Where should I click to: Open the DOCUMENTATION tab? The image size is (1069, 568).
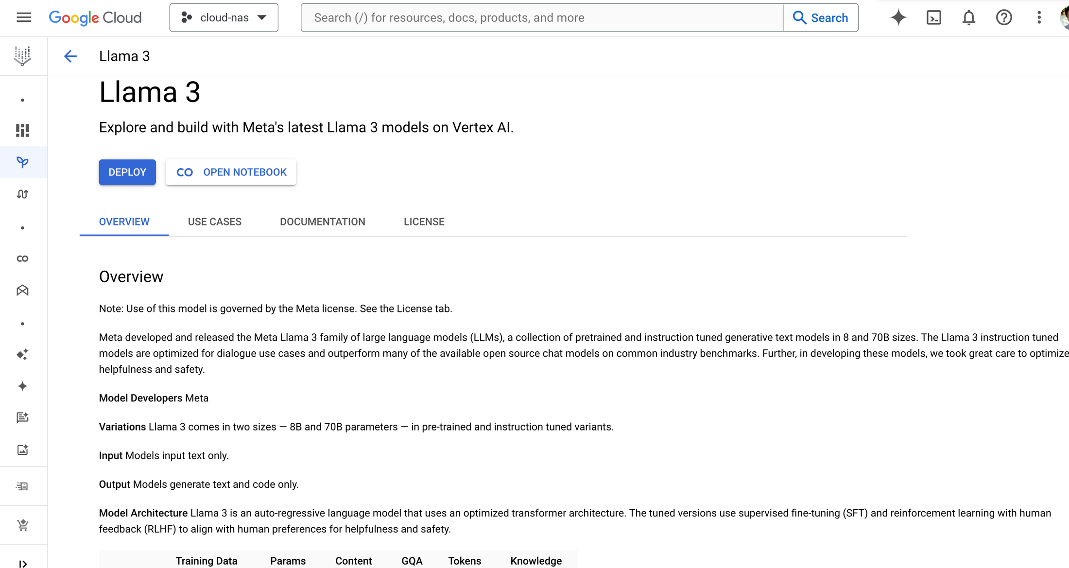click(x=322, y=222)
